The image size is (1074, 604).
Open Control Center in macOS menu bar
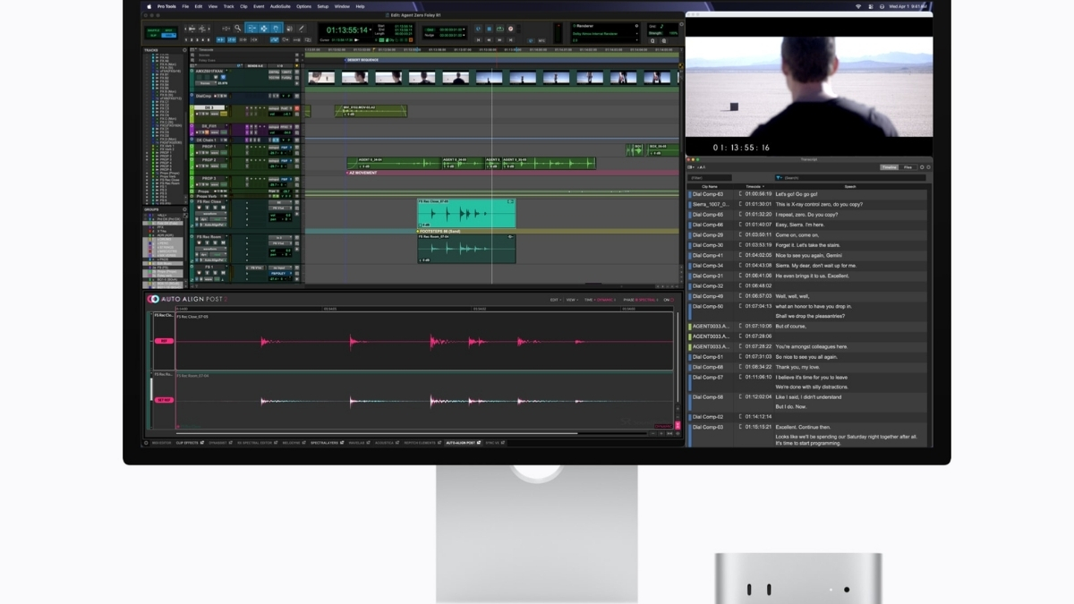coord(871,6)
